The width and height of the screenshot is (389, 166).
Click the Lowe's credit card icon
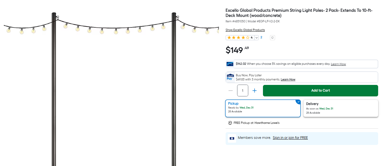point(230,64)
